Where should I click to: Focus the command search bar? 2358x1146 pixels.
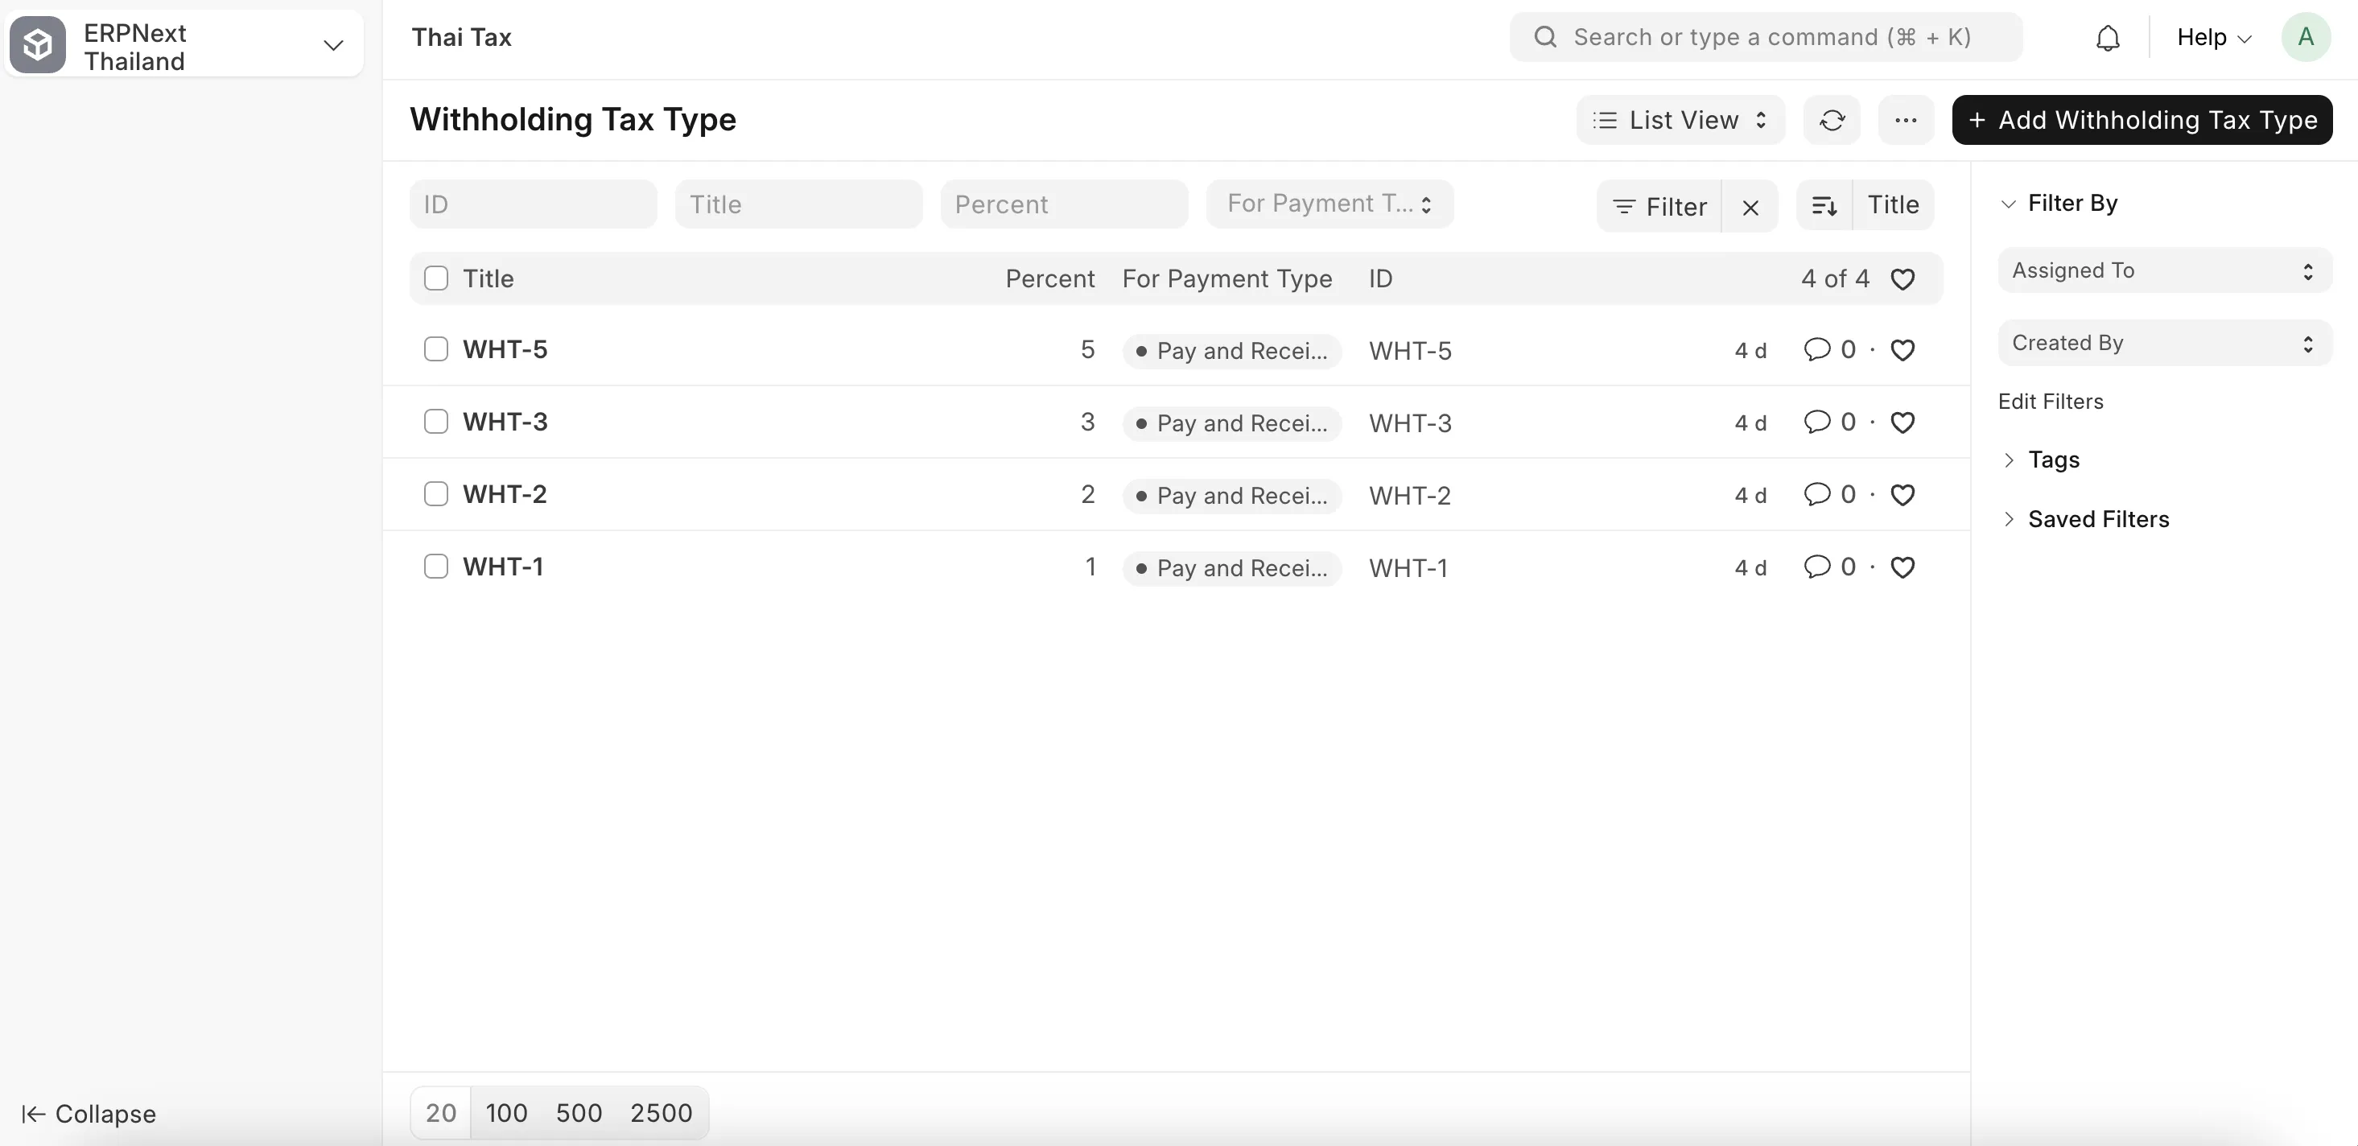(1766, 38)
